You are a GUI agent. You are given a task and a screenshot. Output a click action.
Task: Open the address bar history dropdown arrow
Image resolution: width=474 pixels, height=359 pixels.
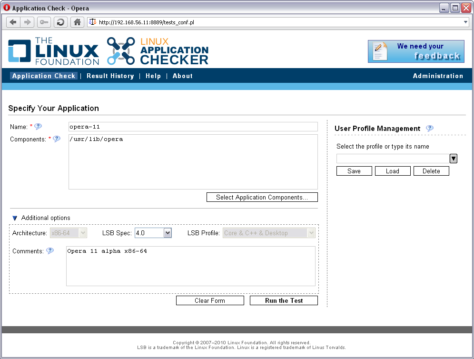pyautogui.click(x=465, y=22)
